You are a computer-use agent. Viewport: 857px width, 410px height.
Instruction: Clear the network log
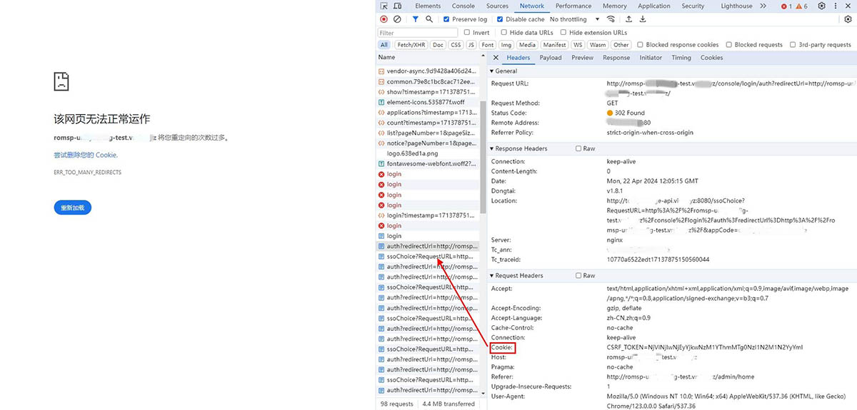pos(397,19)
